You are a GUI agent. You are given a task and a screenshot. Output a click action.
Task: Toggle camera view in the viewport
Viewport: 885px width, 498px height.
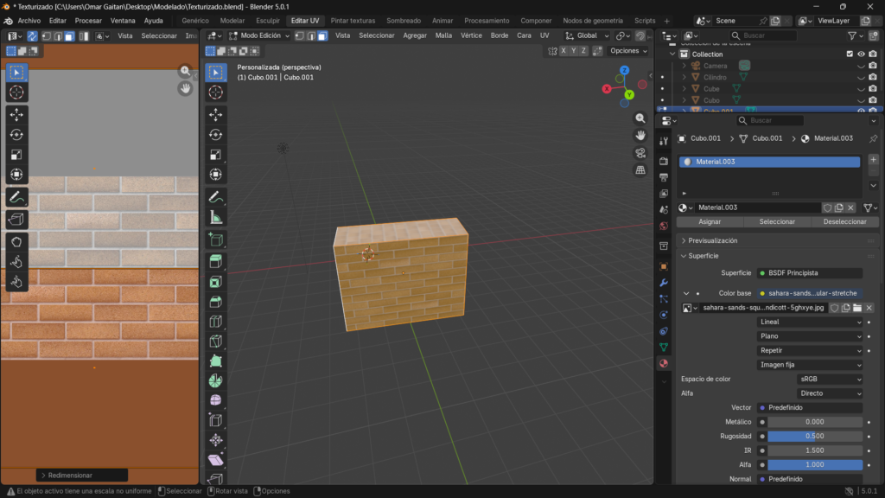point(640,153)
